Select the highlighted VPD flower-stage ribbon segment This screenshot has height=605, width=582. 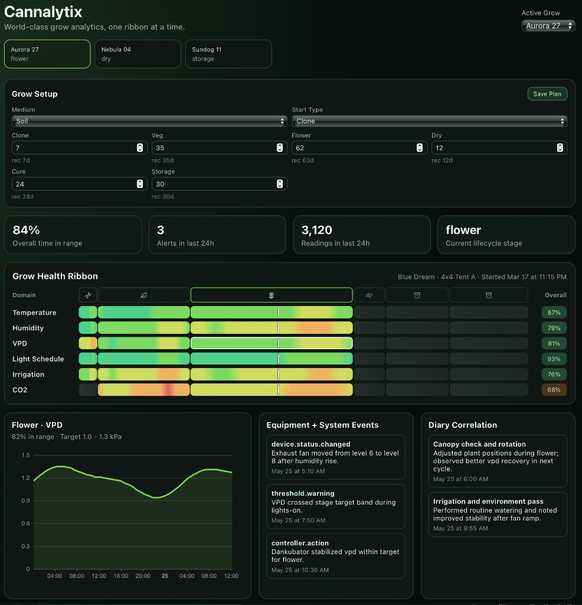point(272,343)
